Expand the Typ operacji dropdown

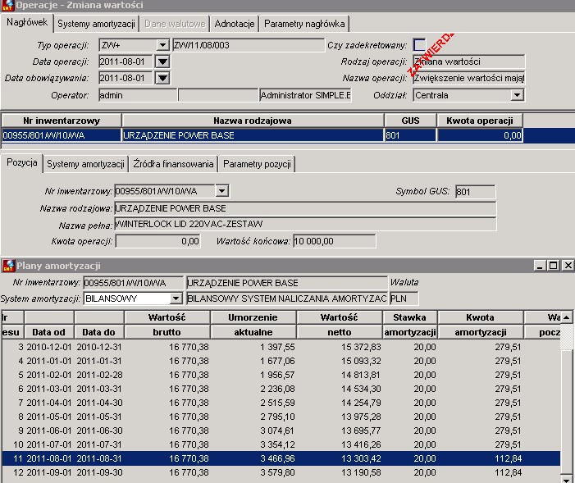click(162, 45)
